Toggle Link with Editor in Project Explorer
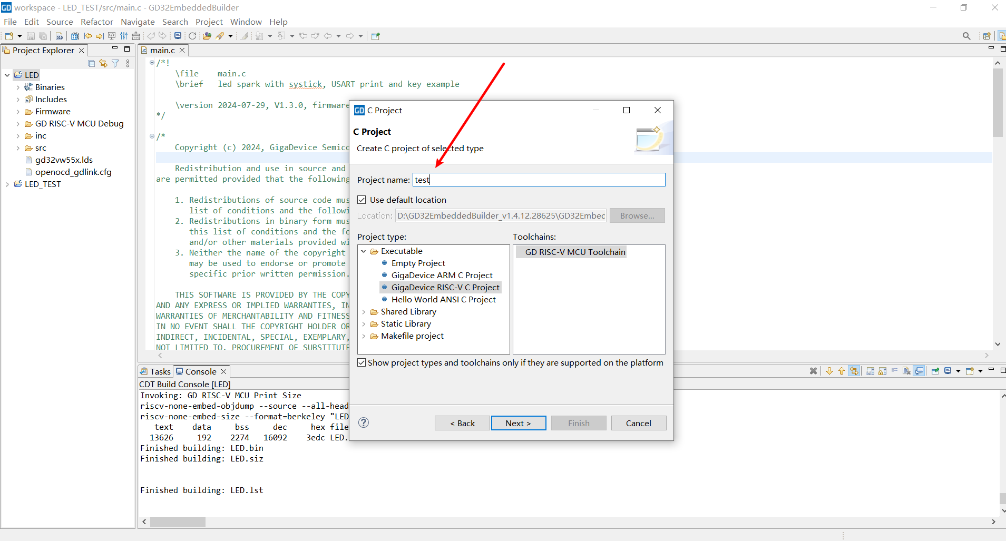 [103, 63]
